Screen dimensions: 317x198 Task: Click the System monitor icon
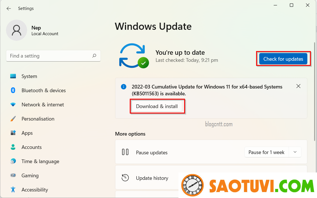(13, 76)
